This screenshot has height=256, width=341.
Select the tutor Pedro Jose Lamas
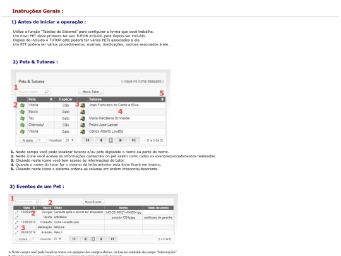tap(104, 125)
